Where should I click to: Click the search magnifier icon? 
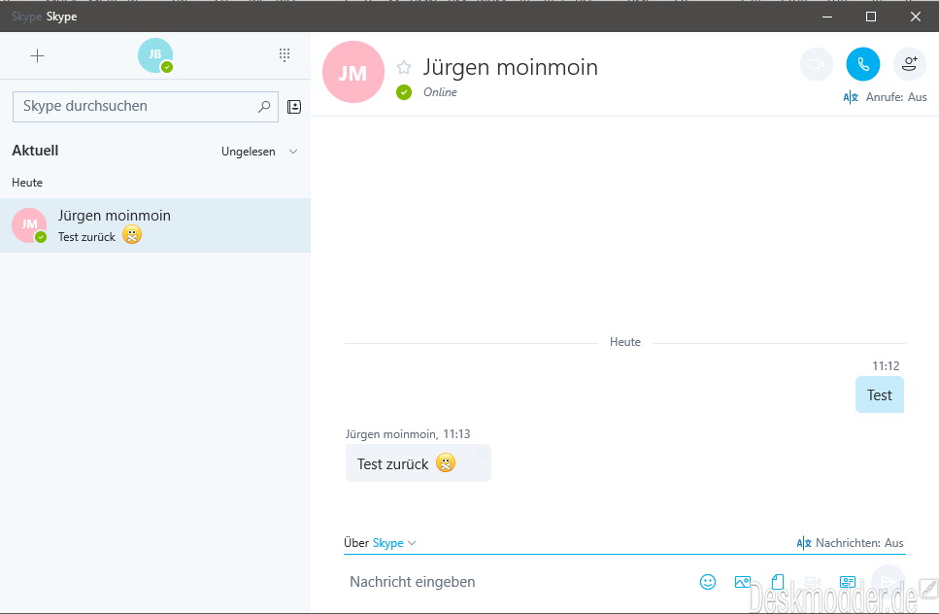tap(264, 107)
